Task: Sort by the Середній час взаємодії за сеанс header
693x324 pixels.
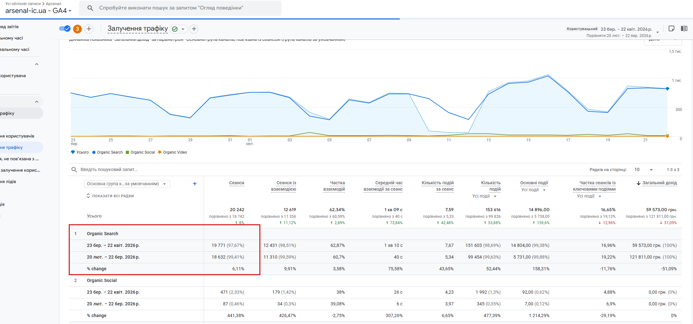Action: [383, 186]
